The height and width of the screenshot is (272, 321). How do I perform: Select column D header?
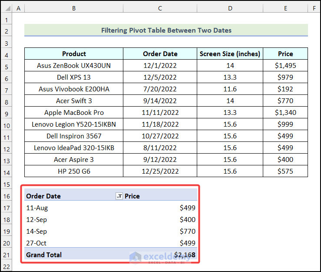click(230, 8)
